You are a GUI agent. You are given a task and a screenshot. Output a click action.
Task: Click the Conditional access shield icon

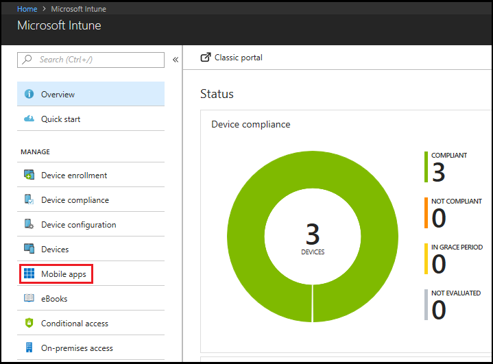point(29,324)
